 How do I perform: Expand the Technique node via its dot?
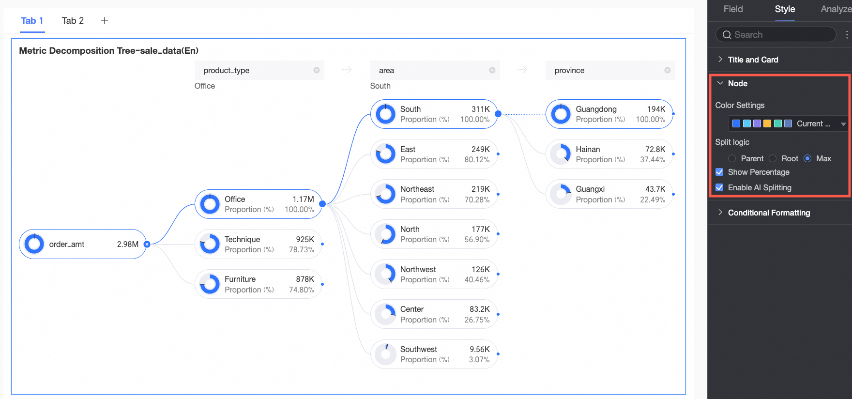(x=322, y=244)
